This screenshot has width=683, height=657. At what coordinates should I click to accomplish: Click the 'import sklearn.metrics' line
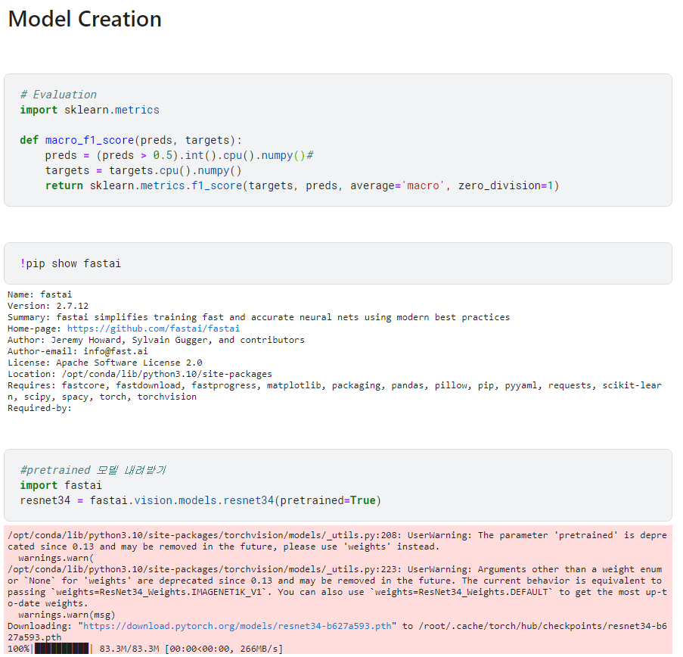[x=90, y=110]
